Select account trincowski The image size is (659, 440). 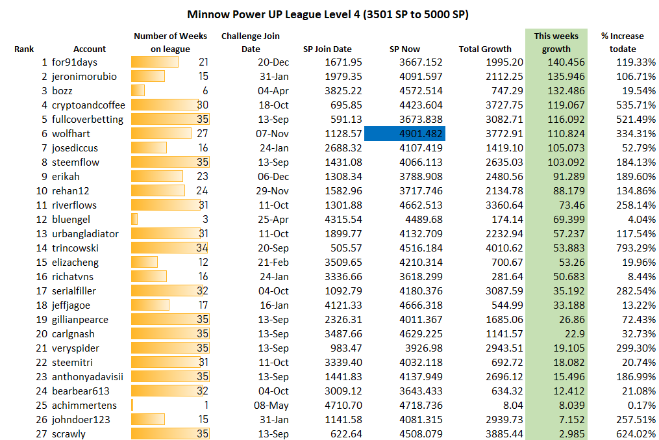tap(75, 248)
